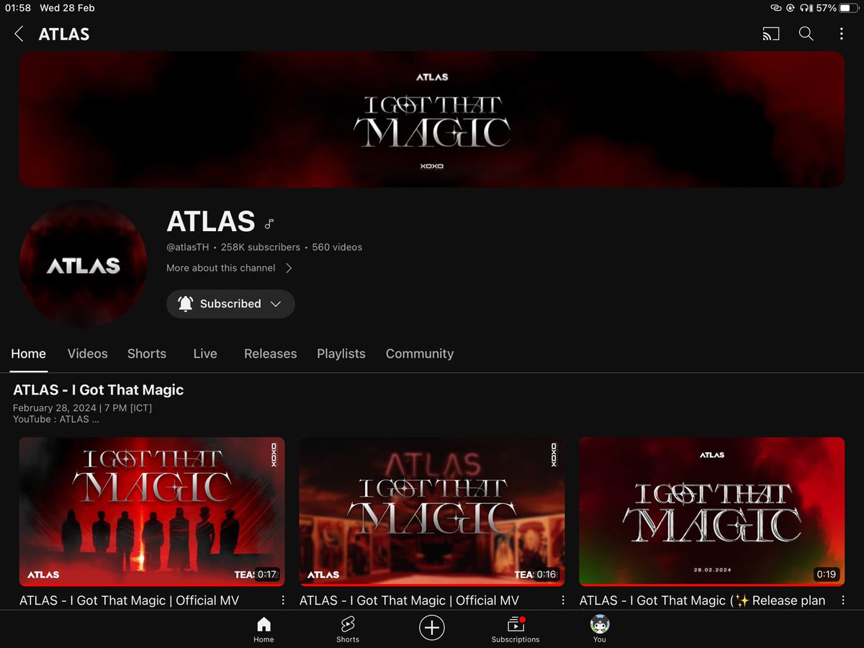Open options menu on first Official MV video
The width and height of the screenshot is (864, 648).
(x=282, y=600)
